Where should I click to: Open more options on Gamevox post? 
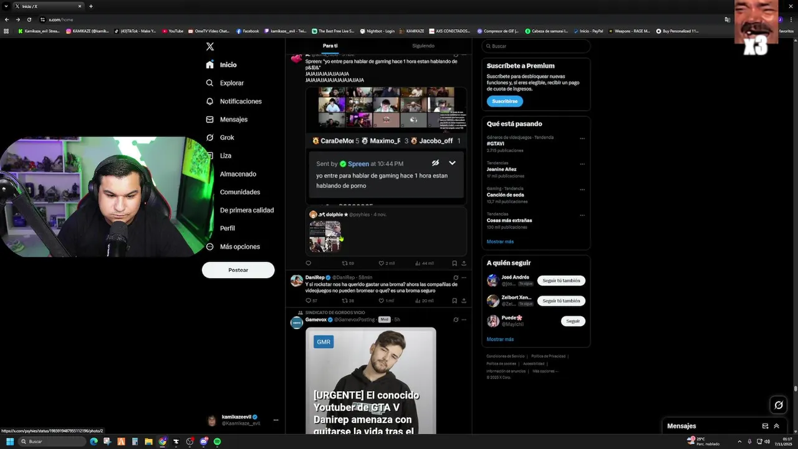464,319
